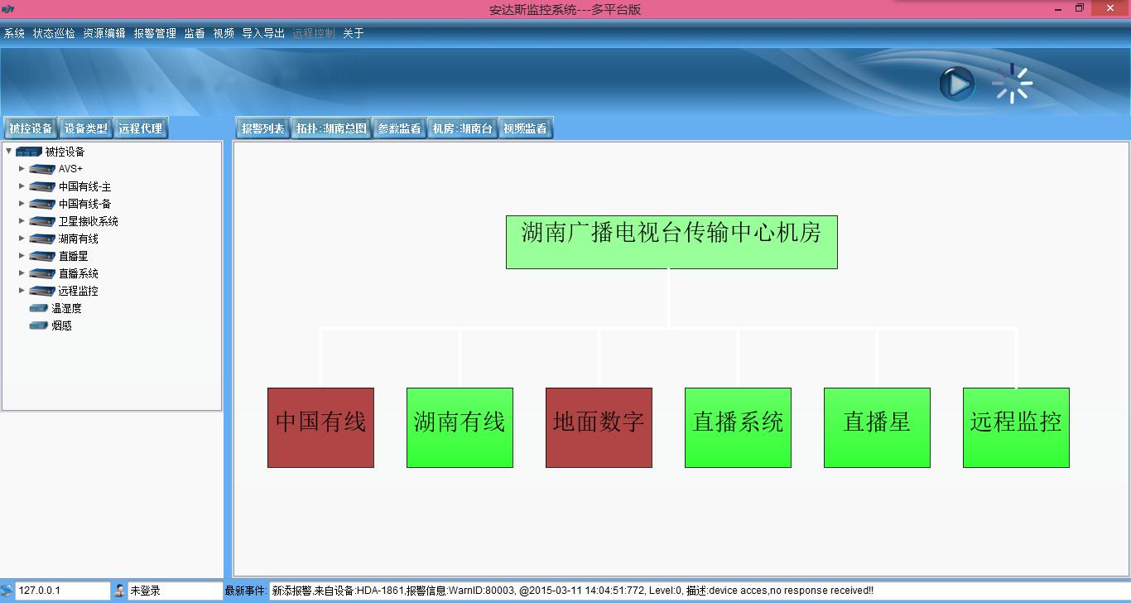Click the 远程监控 tree device icon
The image size is (1131, 603).
click(x=42, y=291)
